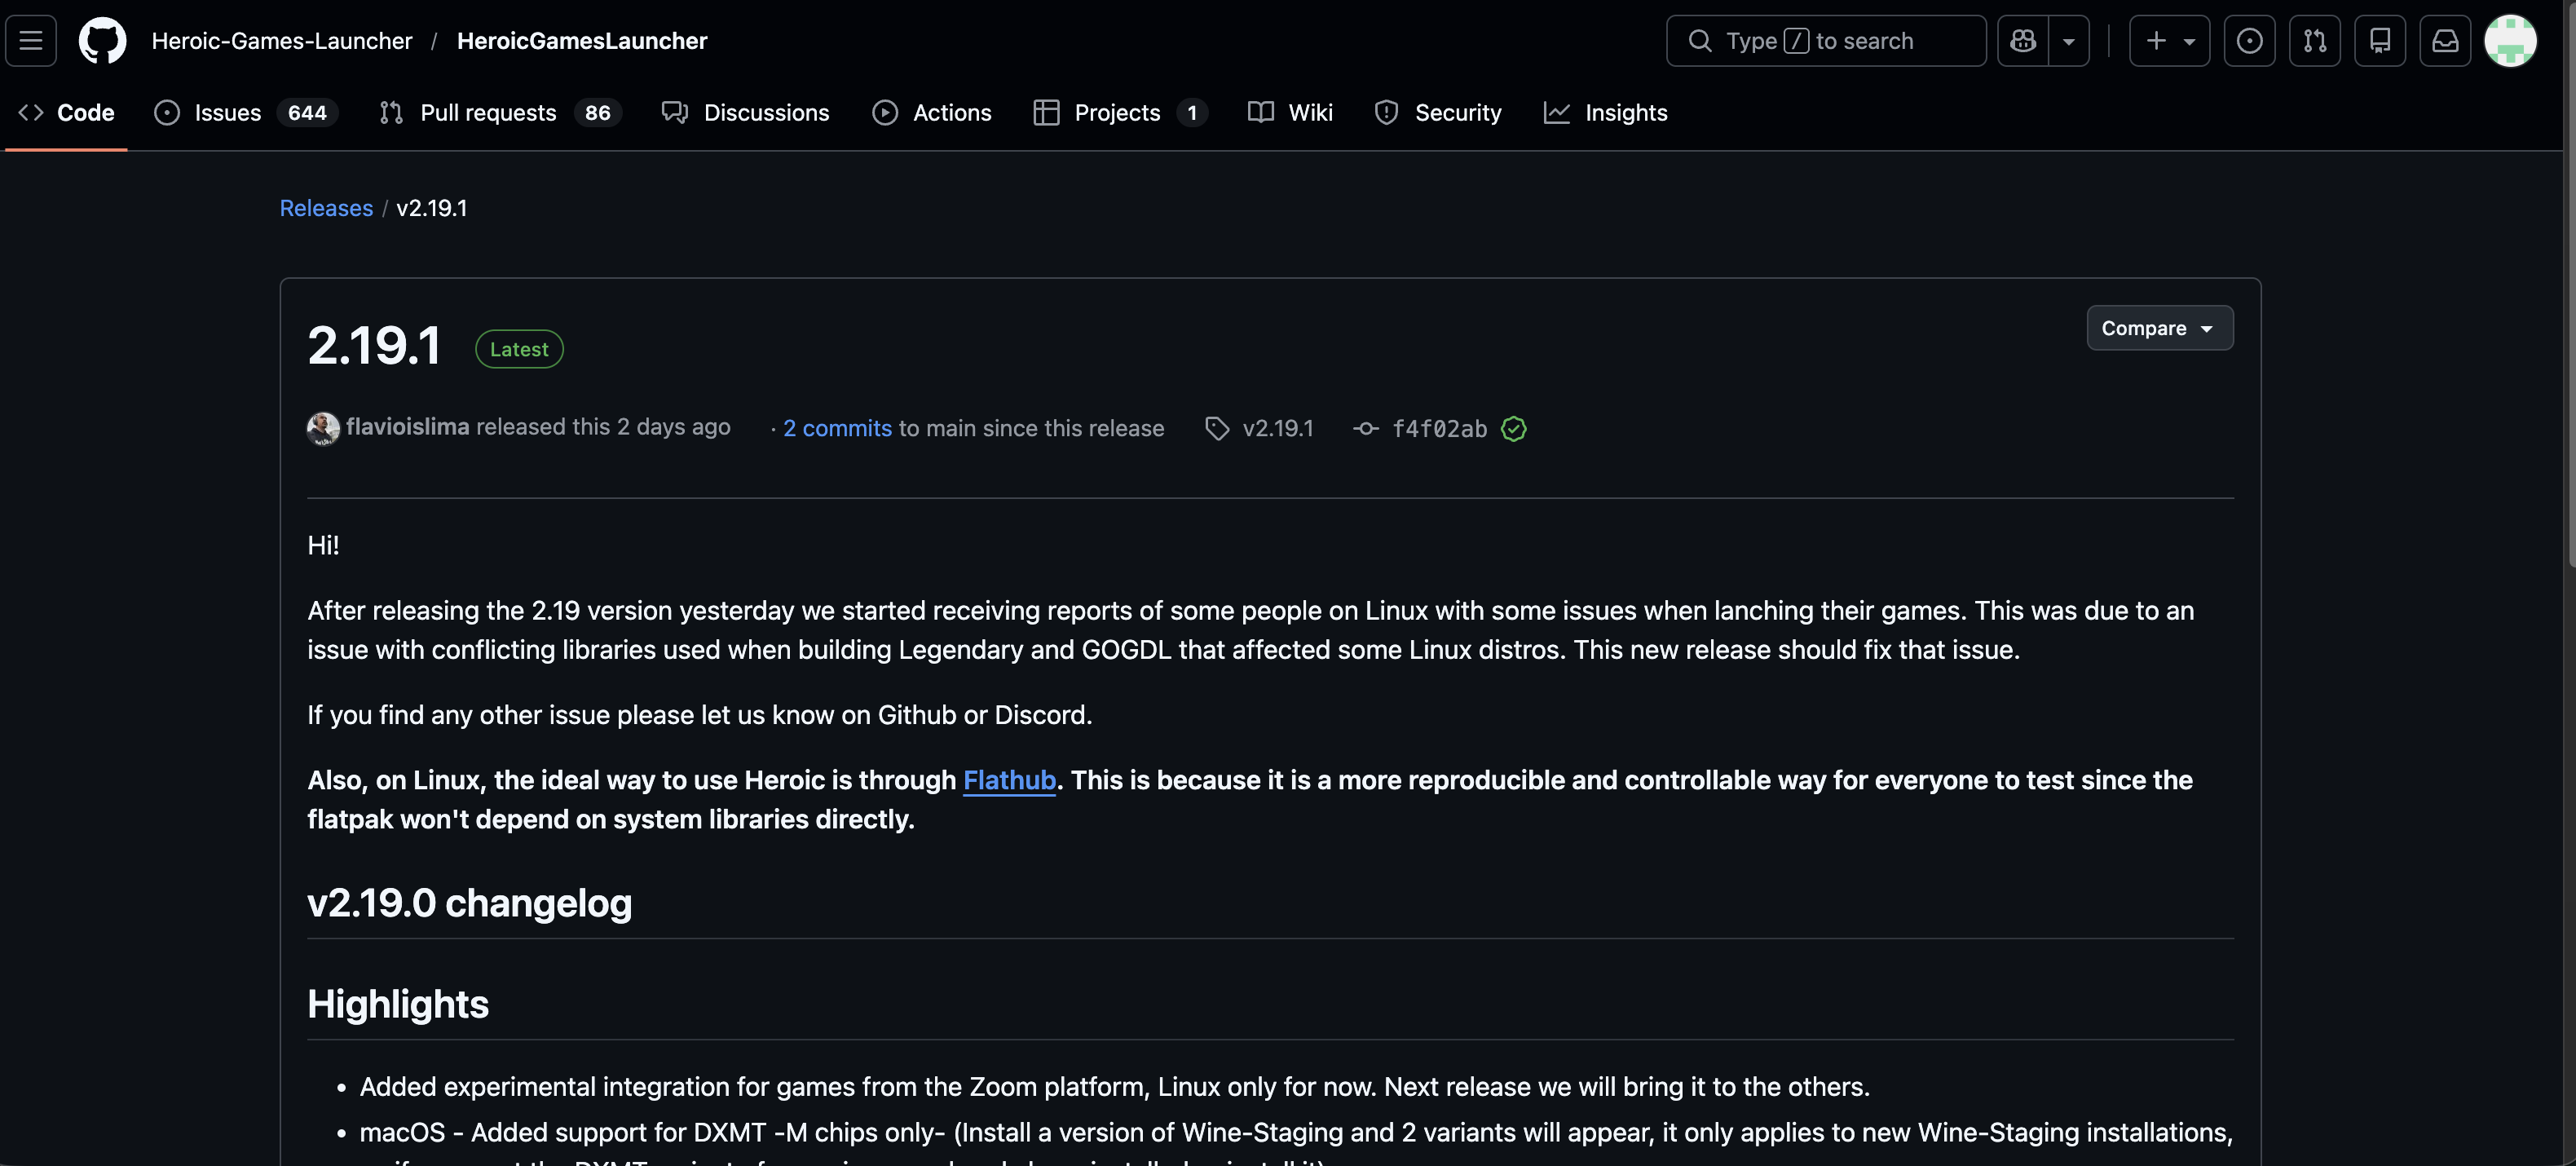Open the Flathub link

coord(1009,780)
